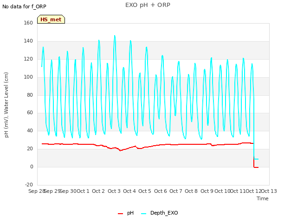Click the 160 y-axis tick label
The image size is (297, 222).
tap(28, 23)
